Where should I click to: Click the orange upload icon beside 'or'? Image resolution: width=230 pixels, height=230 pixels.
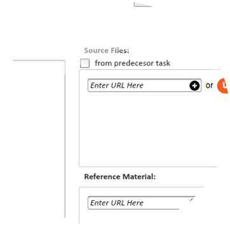(x=223, y=86)
